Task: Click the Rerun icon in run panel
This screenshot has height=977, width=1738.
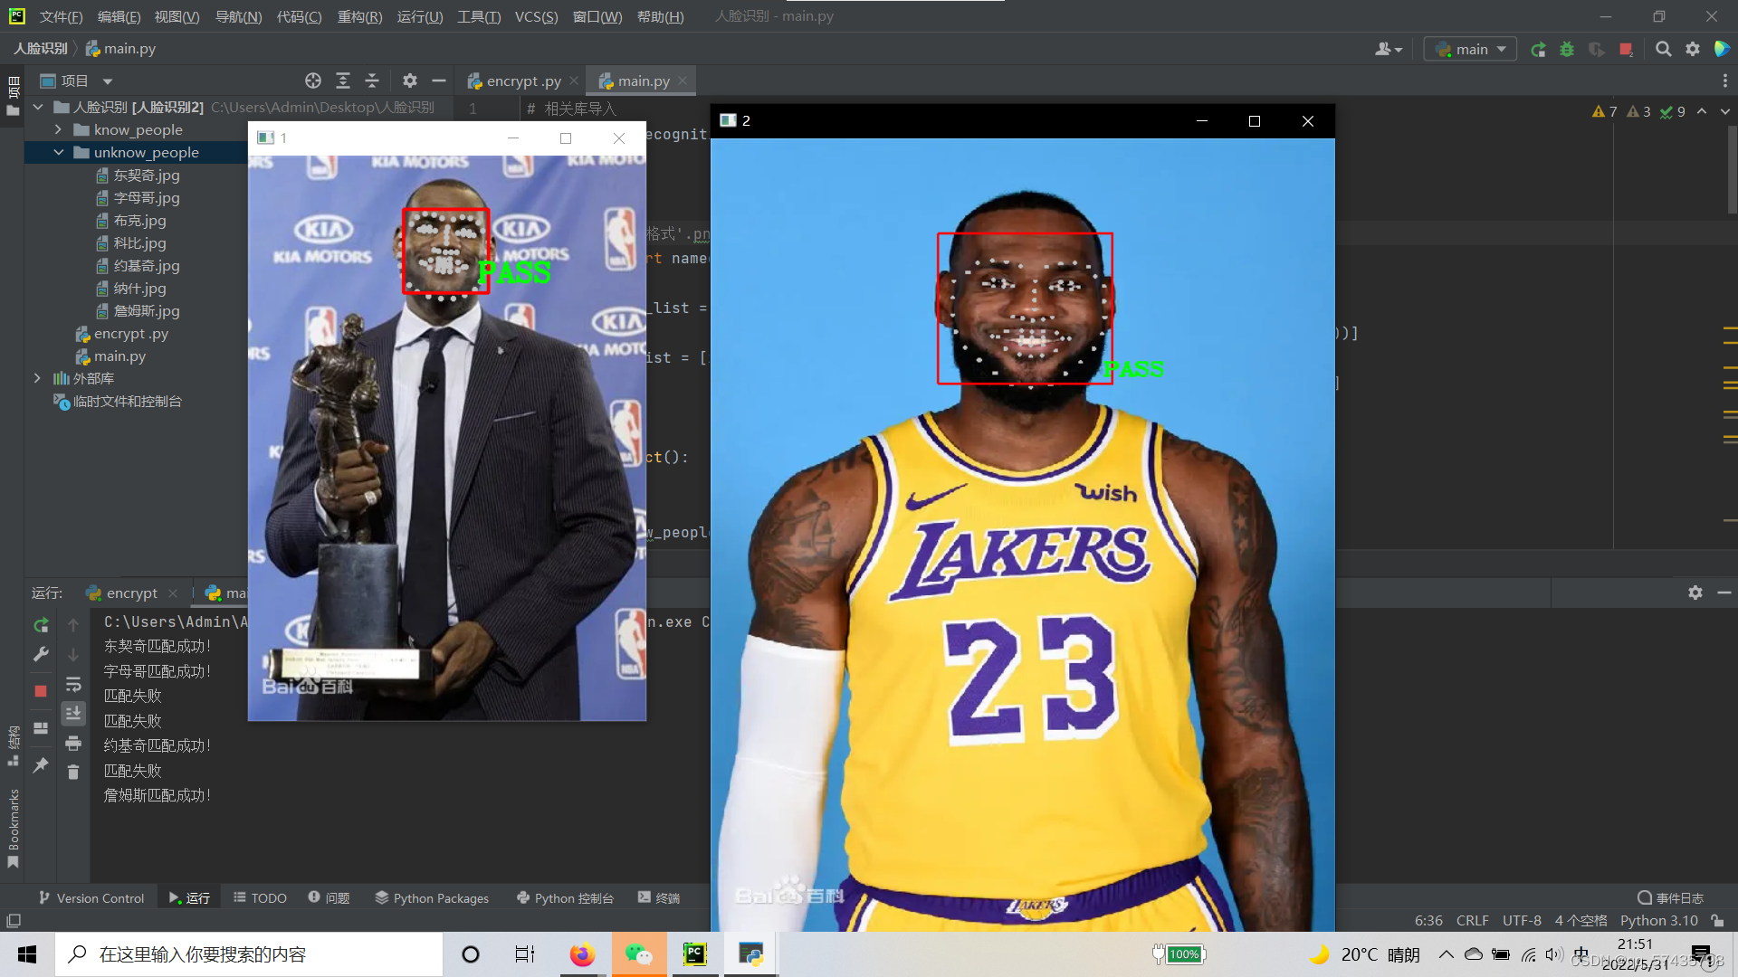Action: [41, 625]
